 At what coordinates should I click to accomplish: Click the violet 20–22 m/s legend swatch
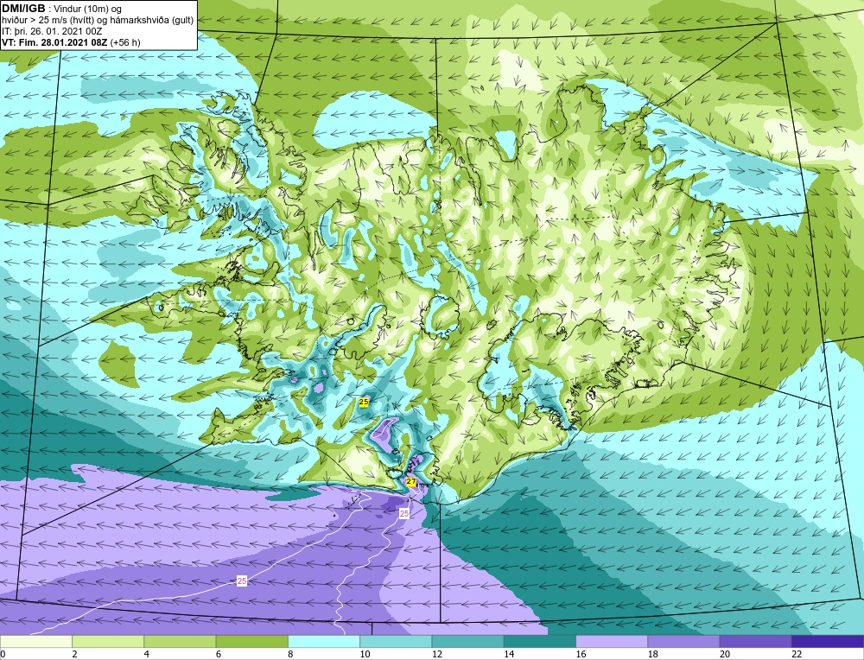[x=755, y=641]
